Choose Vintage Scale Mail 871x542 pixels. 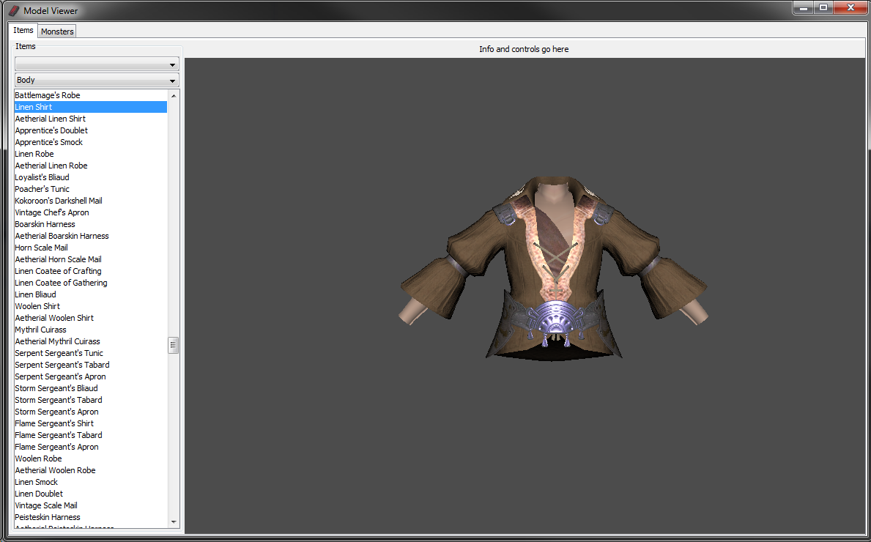[x=91, y=505]
